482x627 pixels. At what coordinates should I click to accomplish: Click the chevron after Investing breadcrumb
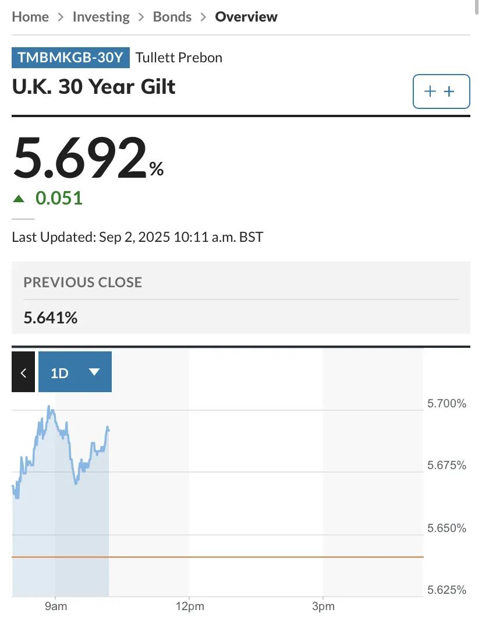point(141,17)
